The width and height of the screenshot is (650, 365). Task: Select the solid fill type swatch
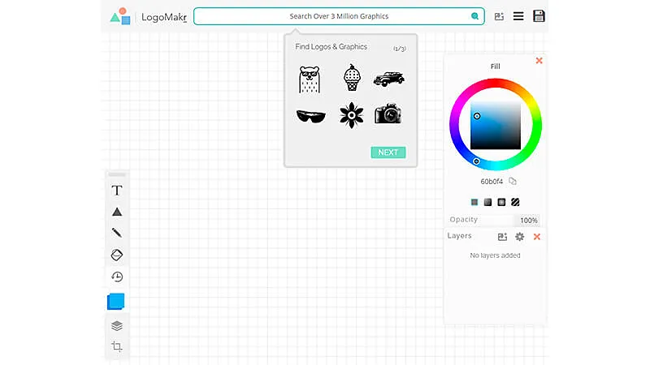coord(474,202)
